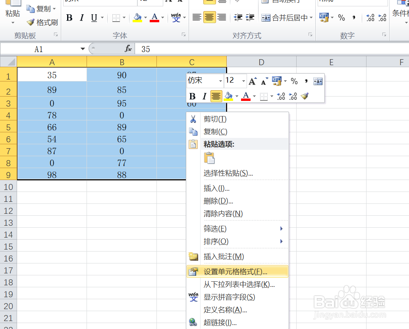Decrease indent in ribbon alignment group
The height and width of the screenshot is (329, 409).
238,17
